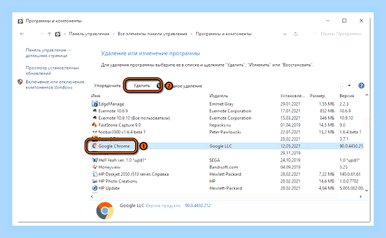Select the Evernote 10.6.9 row
Screen dimensions: 386x238
point(227,111)
